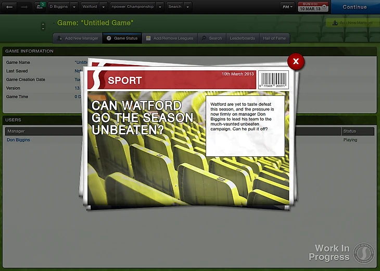This screenshot has width=380, height=271.
Task: Click the newspaper date '10th March 2013'
Action: pos(238,74)
